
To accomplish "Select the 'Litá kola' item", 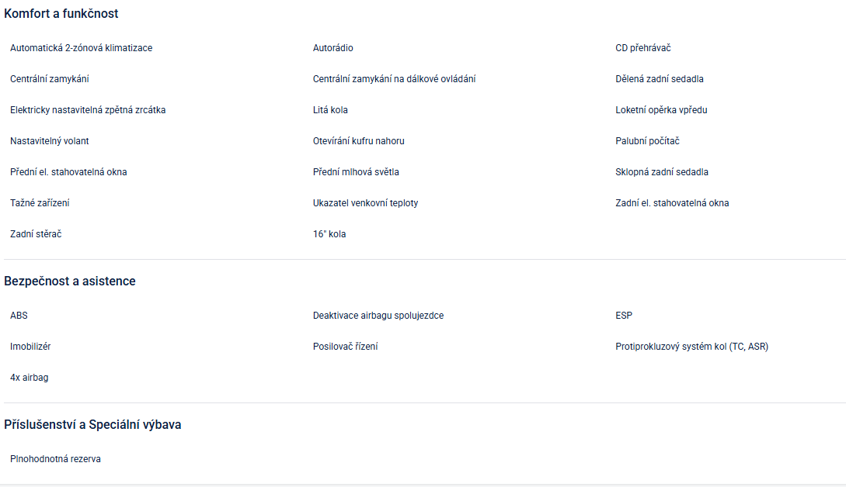I will tap(330, 110).
